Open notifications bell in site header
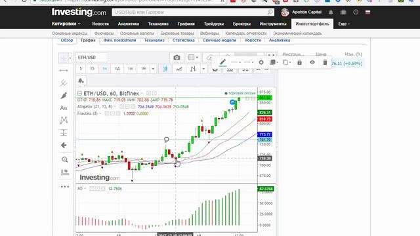The width and height of the screenshot is (420, 236). click(331, 12)
